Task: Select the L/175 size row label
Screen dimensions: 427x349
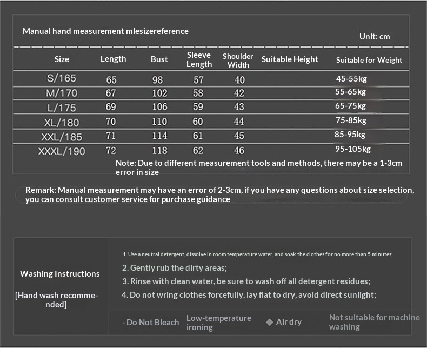Action: pos(62,107)
